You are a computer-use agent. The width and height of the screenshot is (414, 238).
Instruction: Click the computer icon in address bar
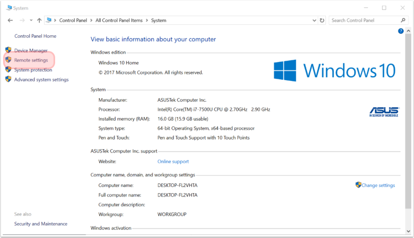pyautogui.click(x=49, y=20)
